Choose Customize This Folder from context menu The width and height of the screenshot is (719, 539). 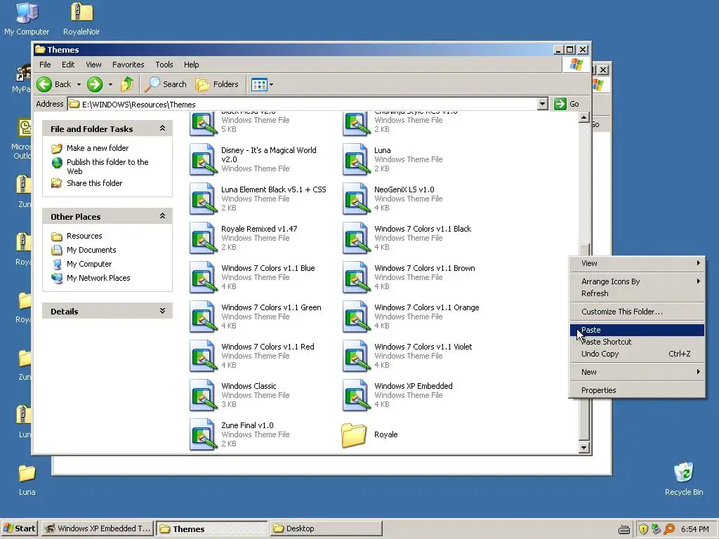coord(637,312)
